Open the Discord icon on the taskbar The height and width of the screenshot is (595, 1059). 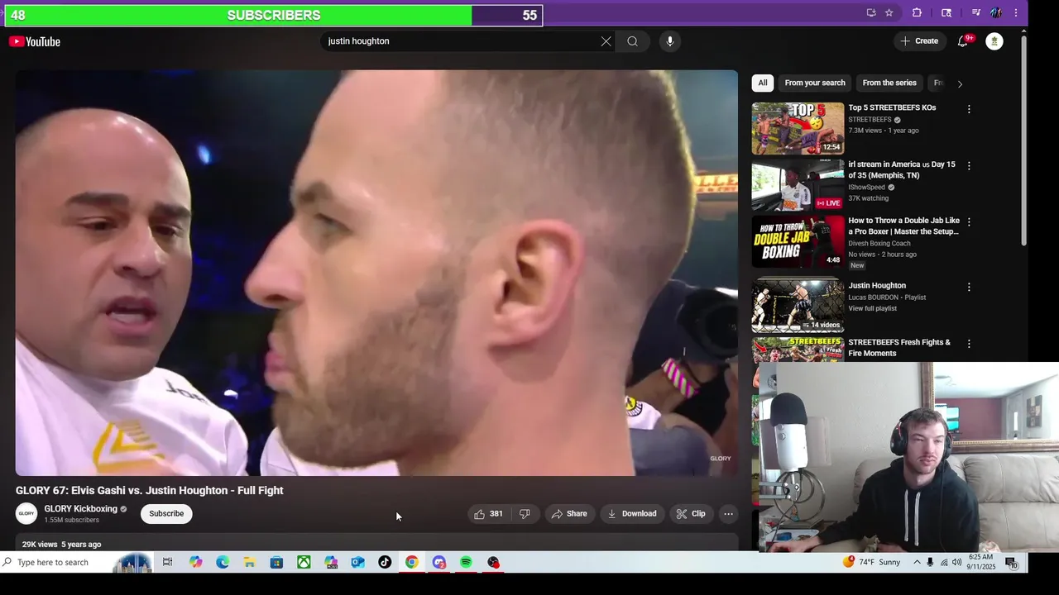pyautogui.click(x=438, y=563)
